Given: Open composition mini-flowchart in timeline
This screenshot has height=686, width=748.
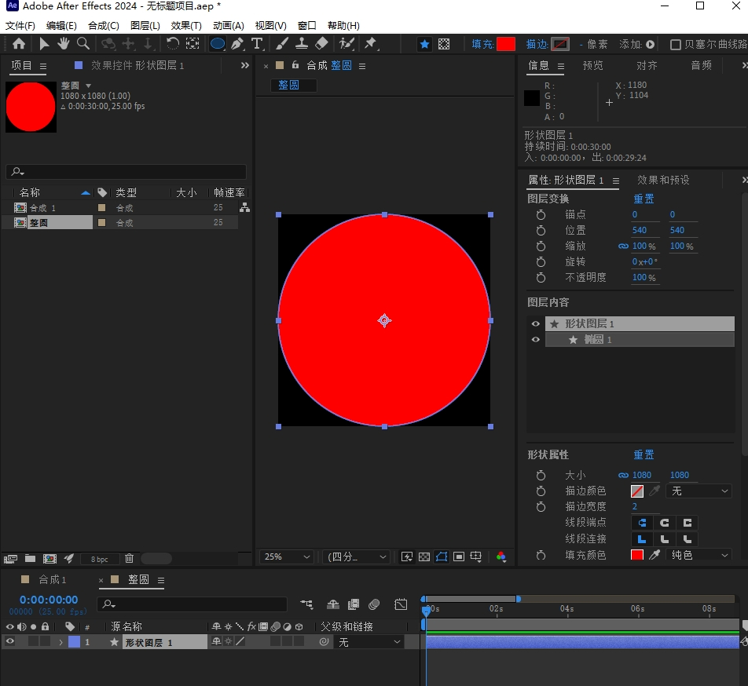Looking at the screenshot, I should pos(306,604).
